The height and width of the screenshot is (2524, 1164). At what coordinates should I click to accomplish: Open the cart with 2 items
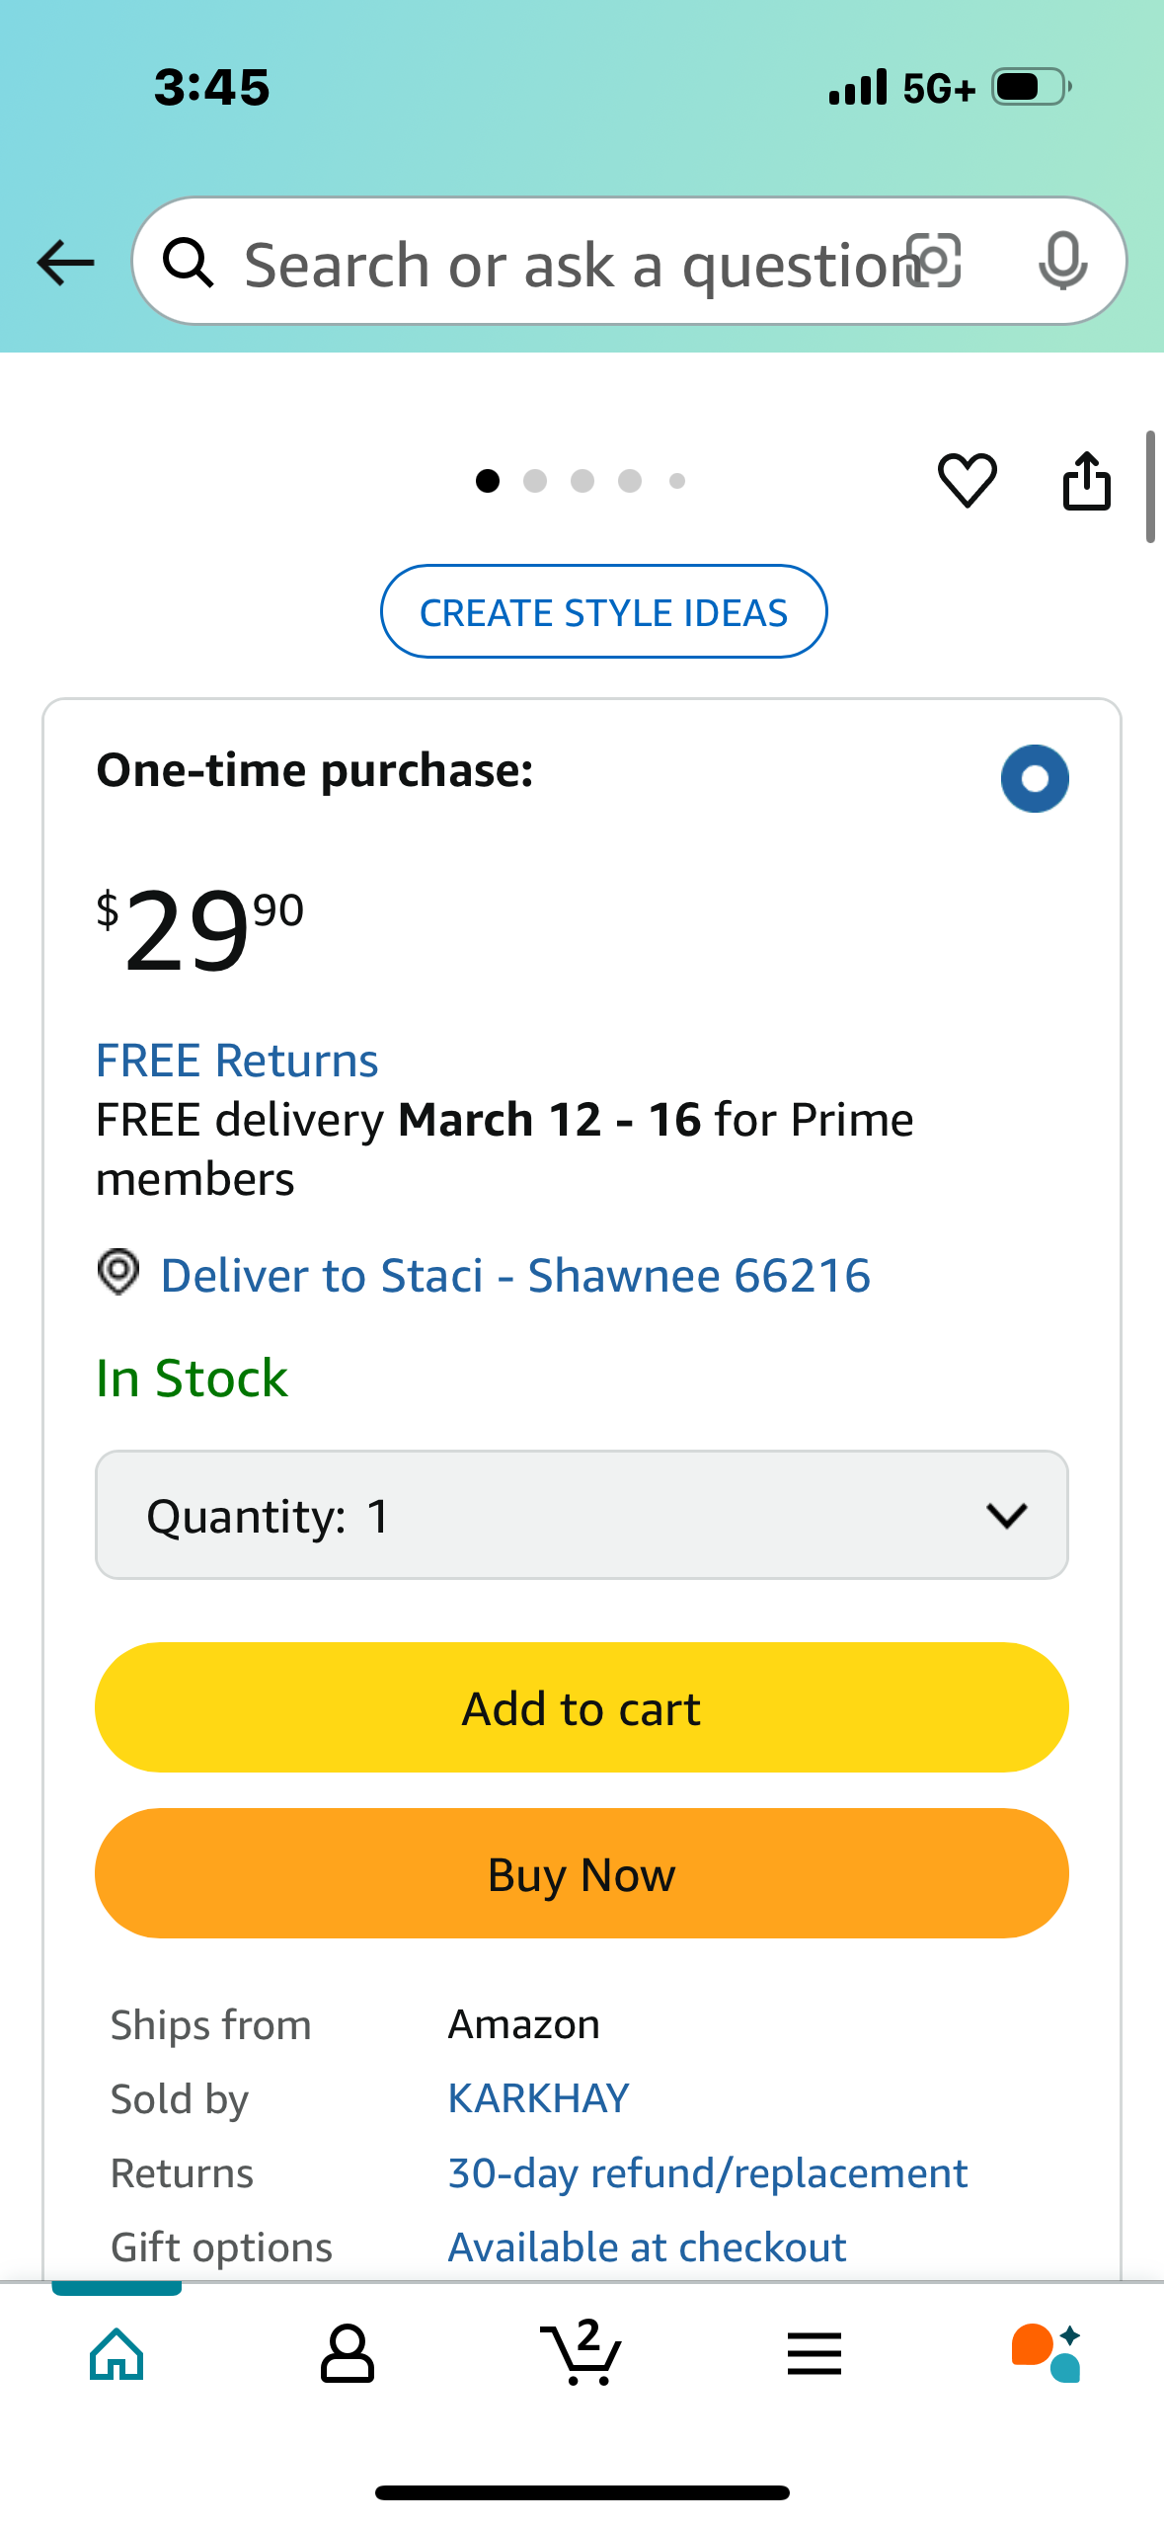tap(582, 2352)
